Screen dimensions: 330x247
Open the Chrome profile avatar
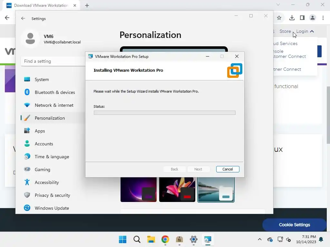pyautogui.click(x=313, y=18)
